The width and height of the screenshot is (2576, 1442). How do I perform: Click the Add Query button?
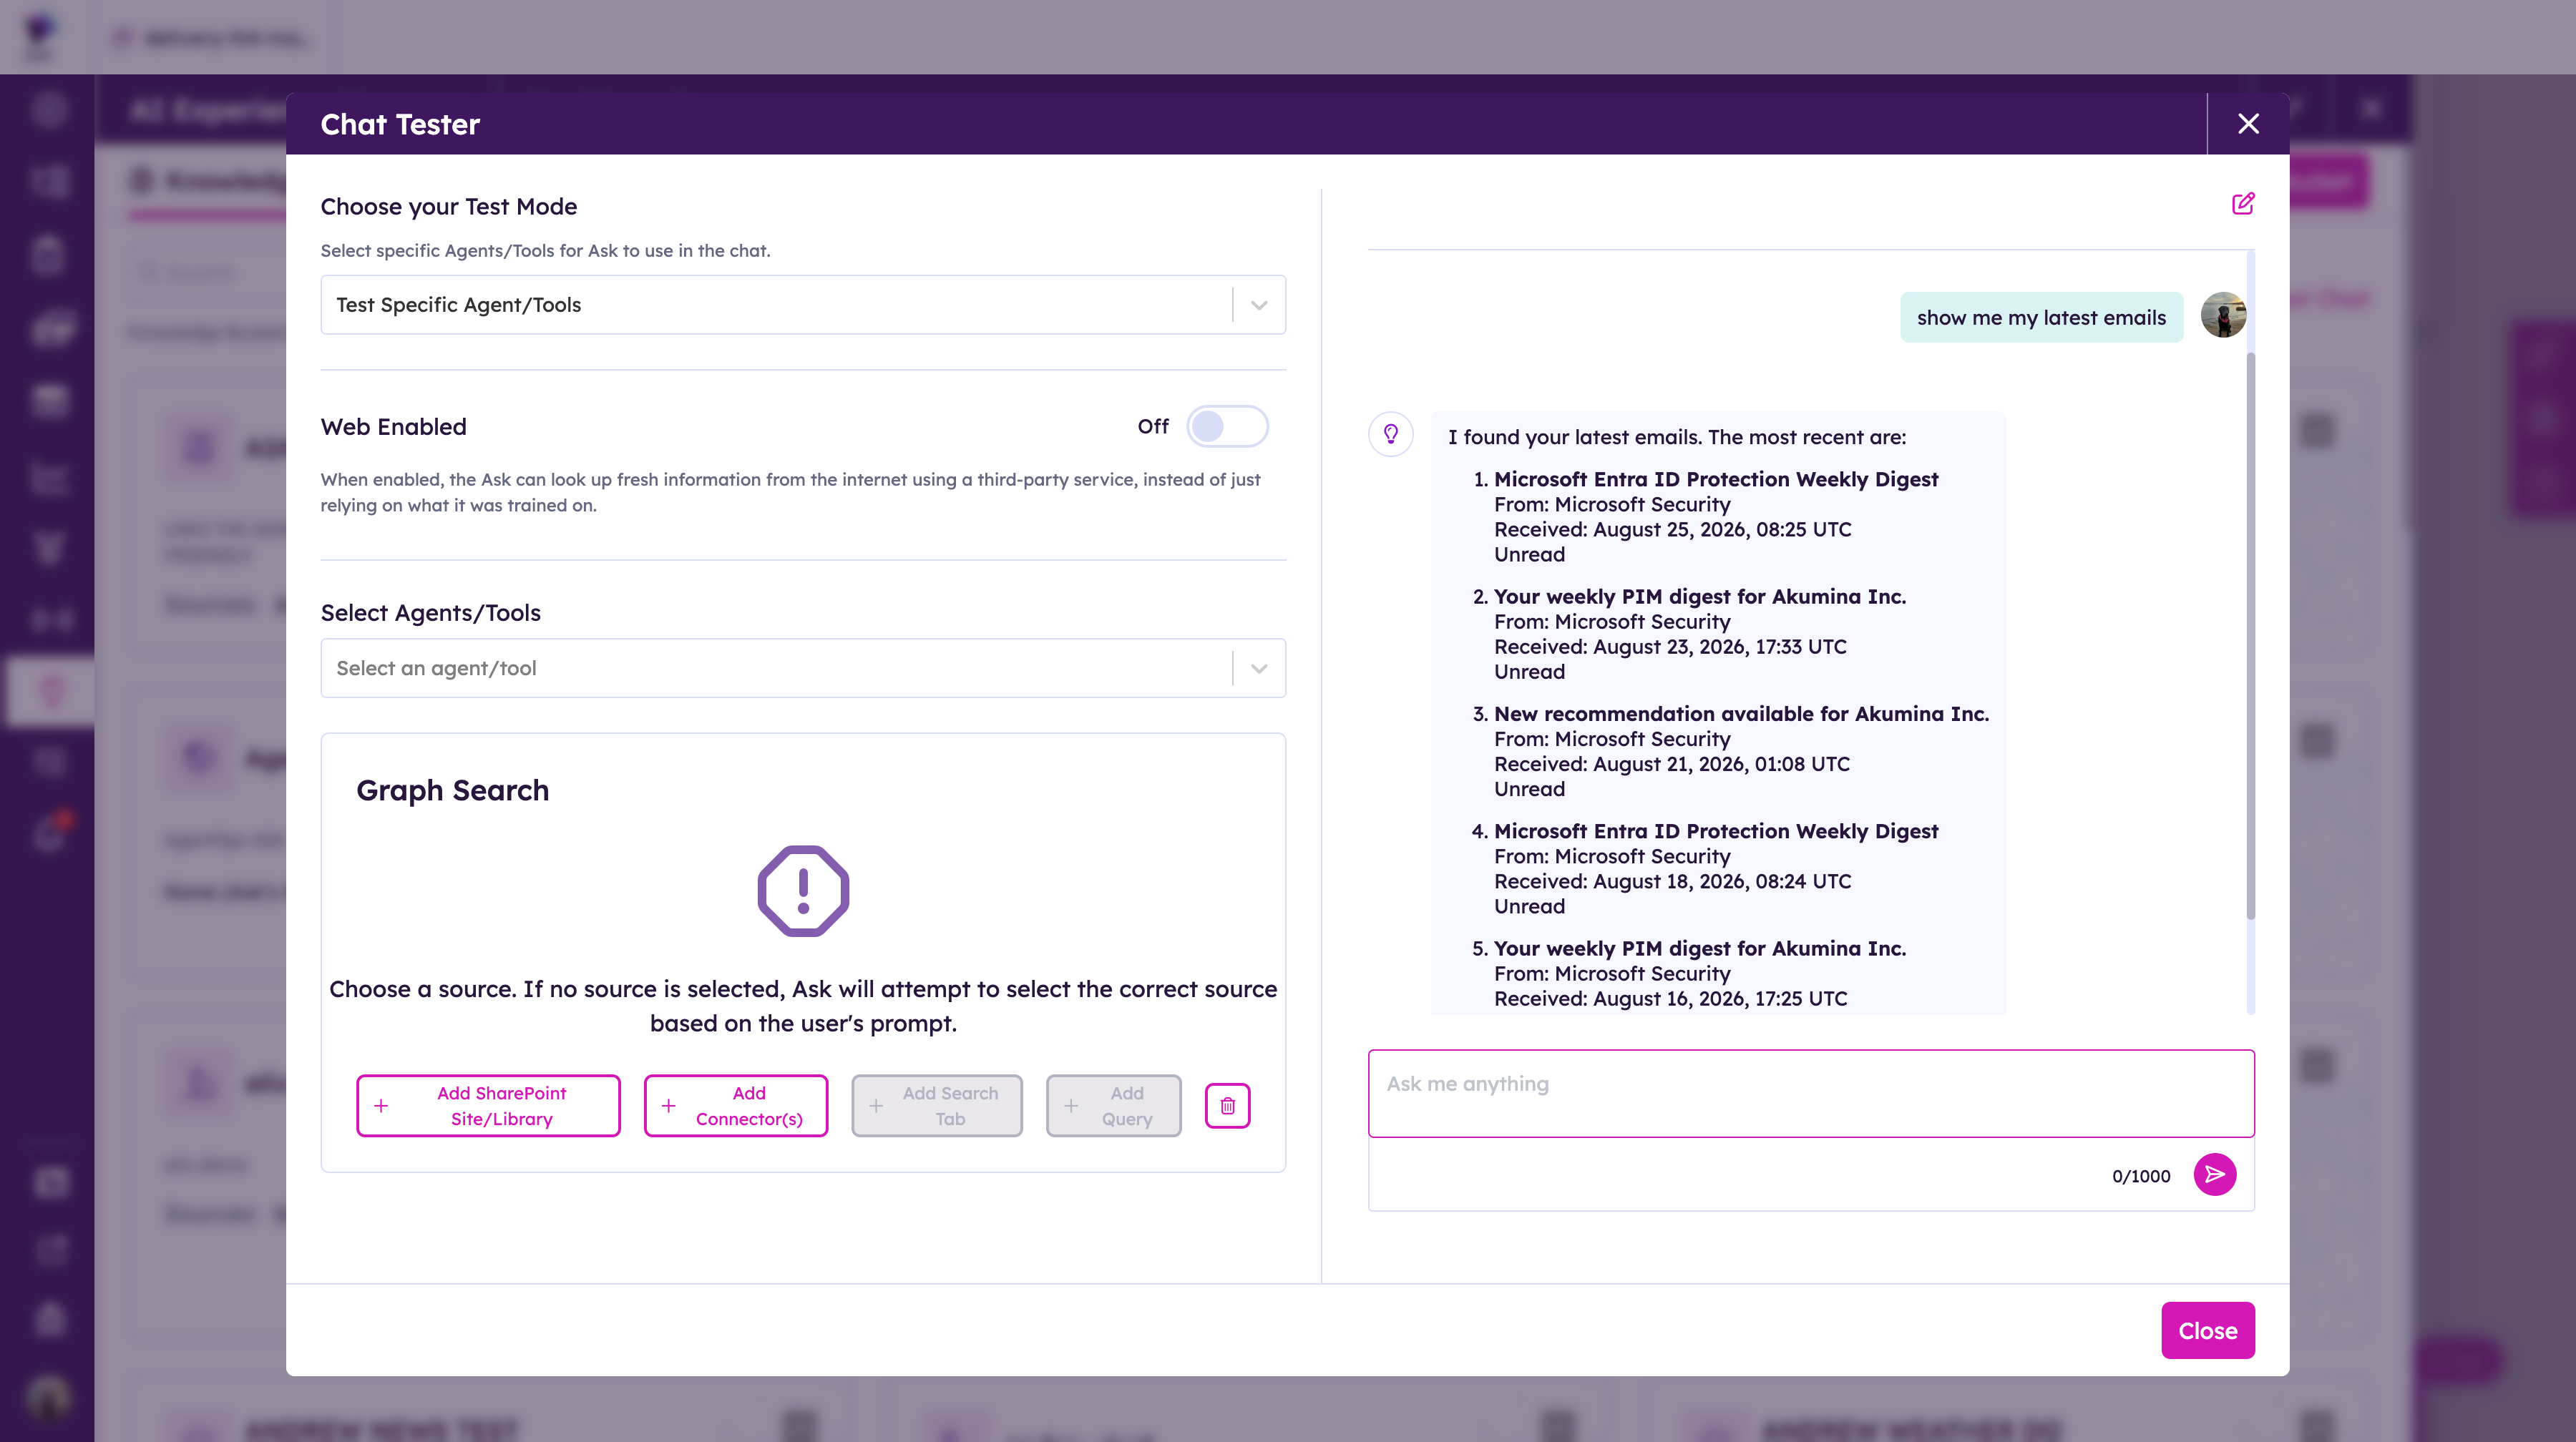click(x=1114, y=1107)
